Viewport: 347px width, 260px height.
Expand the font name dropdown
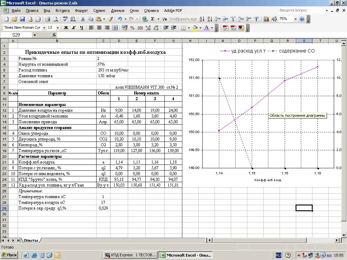(x=44, y=28)
